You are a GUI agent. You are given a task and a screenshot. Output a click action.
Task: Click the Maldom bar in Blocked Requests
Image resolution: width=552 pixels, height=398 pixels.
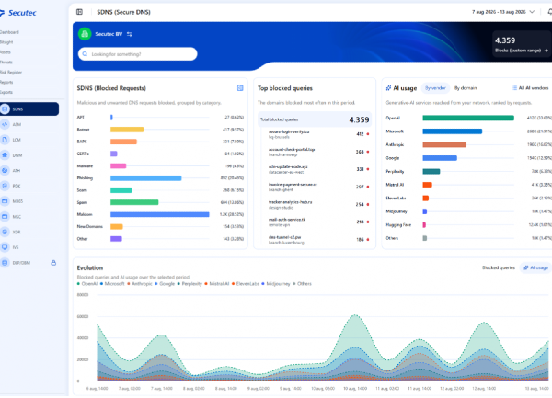tap(160, 214)
